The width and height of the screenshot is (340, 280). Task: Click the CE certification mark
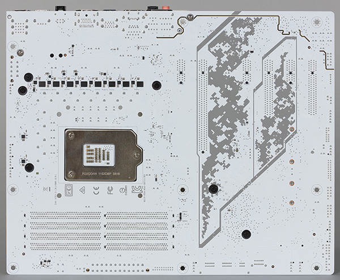(x=96, y=190)
